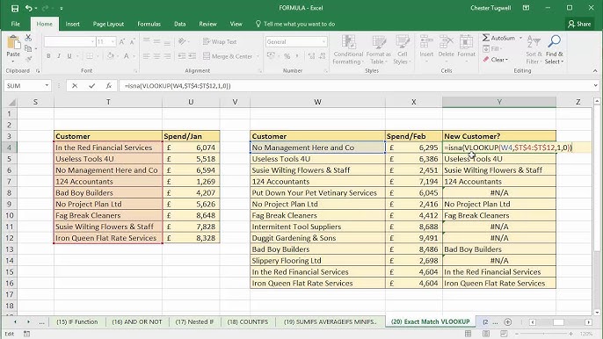This screenshot has width=603, height=339.
Task: Click the Save icon in title bar
Action: [x=15, y=8]
